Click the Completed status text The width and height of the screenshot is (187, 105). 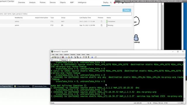pyautogui.click(x=111, y=21)
